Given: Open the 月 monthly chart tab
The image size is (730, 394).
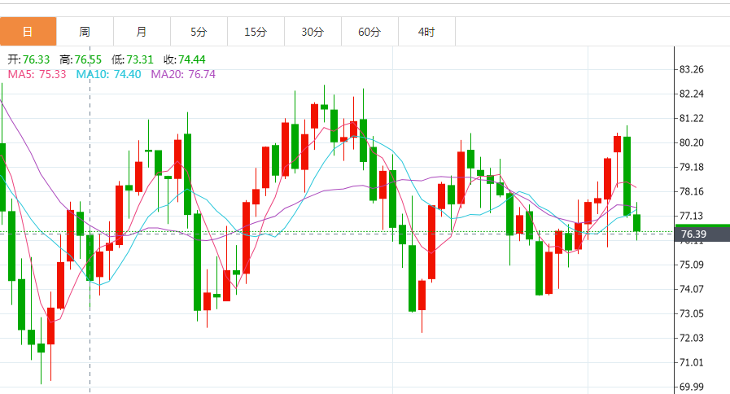Looking at the screenshot, I should (x=142, y=32).
